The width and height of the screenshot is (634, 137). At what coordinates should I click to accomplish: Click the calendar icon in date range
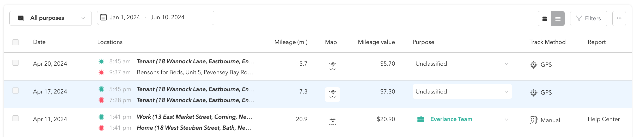pyautogui.click(x=103, y=17)
